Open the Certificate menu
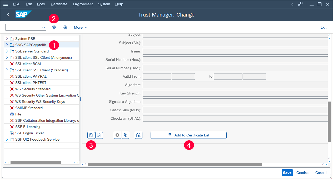This screenshot has height=180, width=333. click(59, 4)
